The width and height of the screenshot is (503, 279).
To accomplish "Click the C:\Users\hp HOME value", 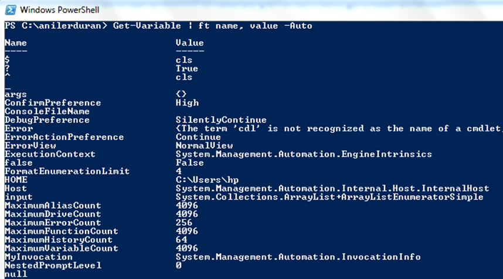I will point(207,180).
